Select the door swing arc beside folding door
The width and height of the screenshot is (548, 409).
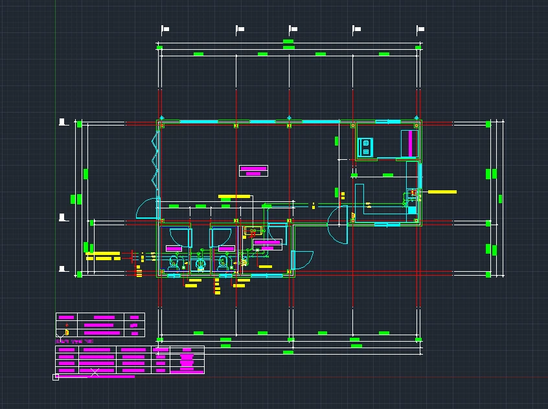(x=145, y=207)
